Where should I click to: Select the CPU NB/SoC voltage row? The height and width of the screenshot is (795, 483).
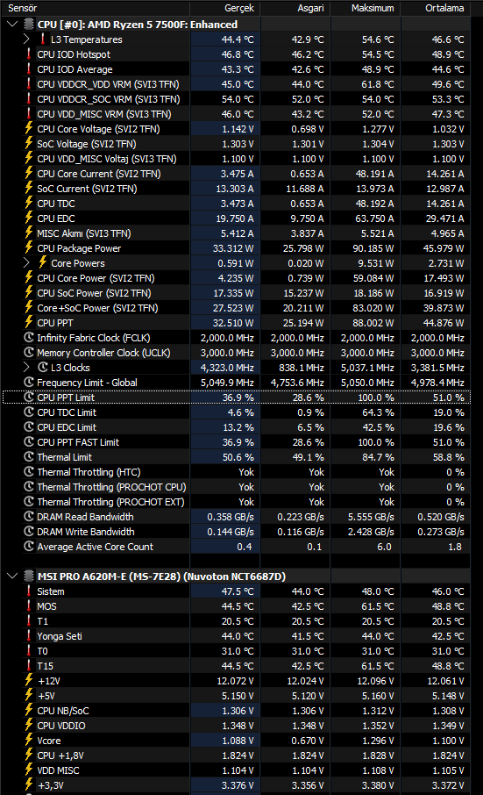(236, 711)
